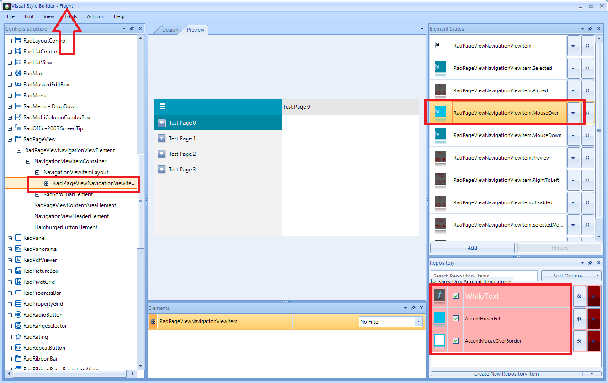Expand the RadPanorama tree node
Screen dimensions: 608x383
[x=10, y=249]
